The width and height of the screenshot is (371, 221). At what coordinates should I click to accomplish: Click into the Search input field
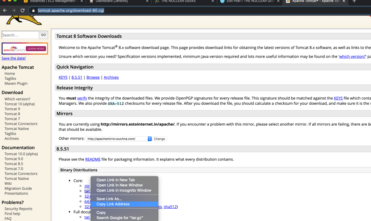[x=20, y=35]
